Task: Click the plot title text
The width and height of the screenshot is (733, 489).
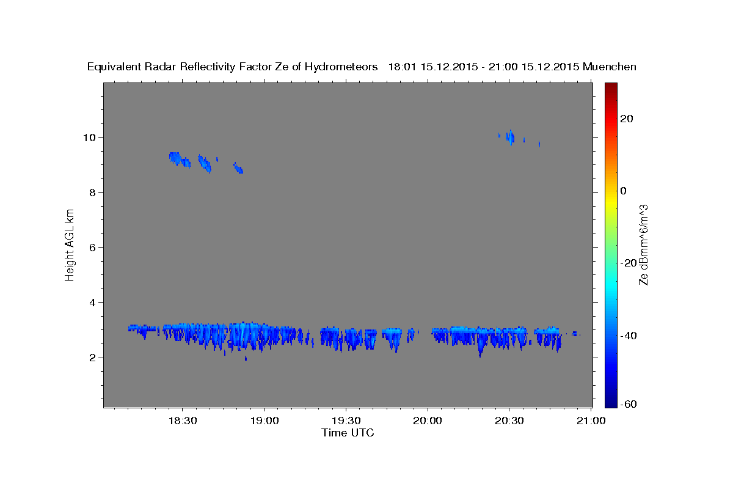Action: [362, 67]
